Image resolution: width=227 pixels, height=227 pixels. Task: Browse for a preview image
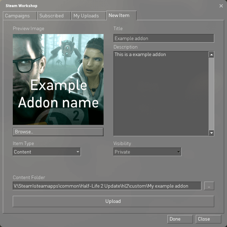point(58,132)
